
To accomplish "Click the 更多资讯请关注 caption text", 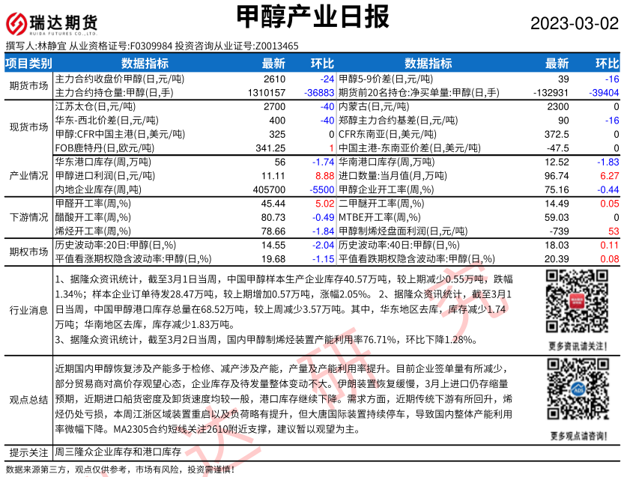I will click(575, 345).
